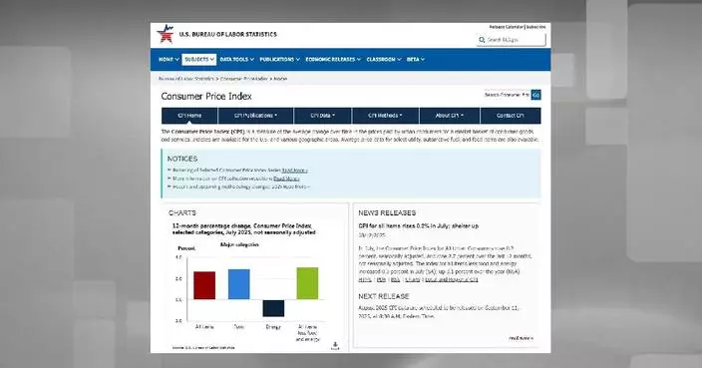Click the Consumer Price Index page heading
702x368 pixels.
coord(206,97)
